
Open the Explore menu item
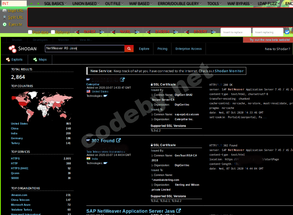click(x=144, y=49)
